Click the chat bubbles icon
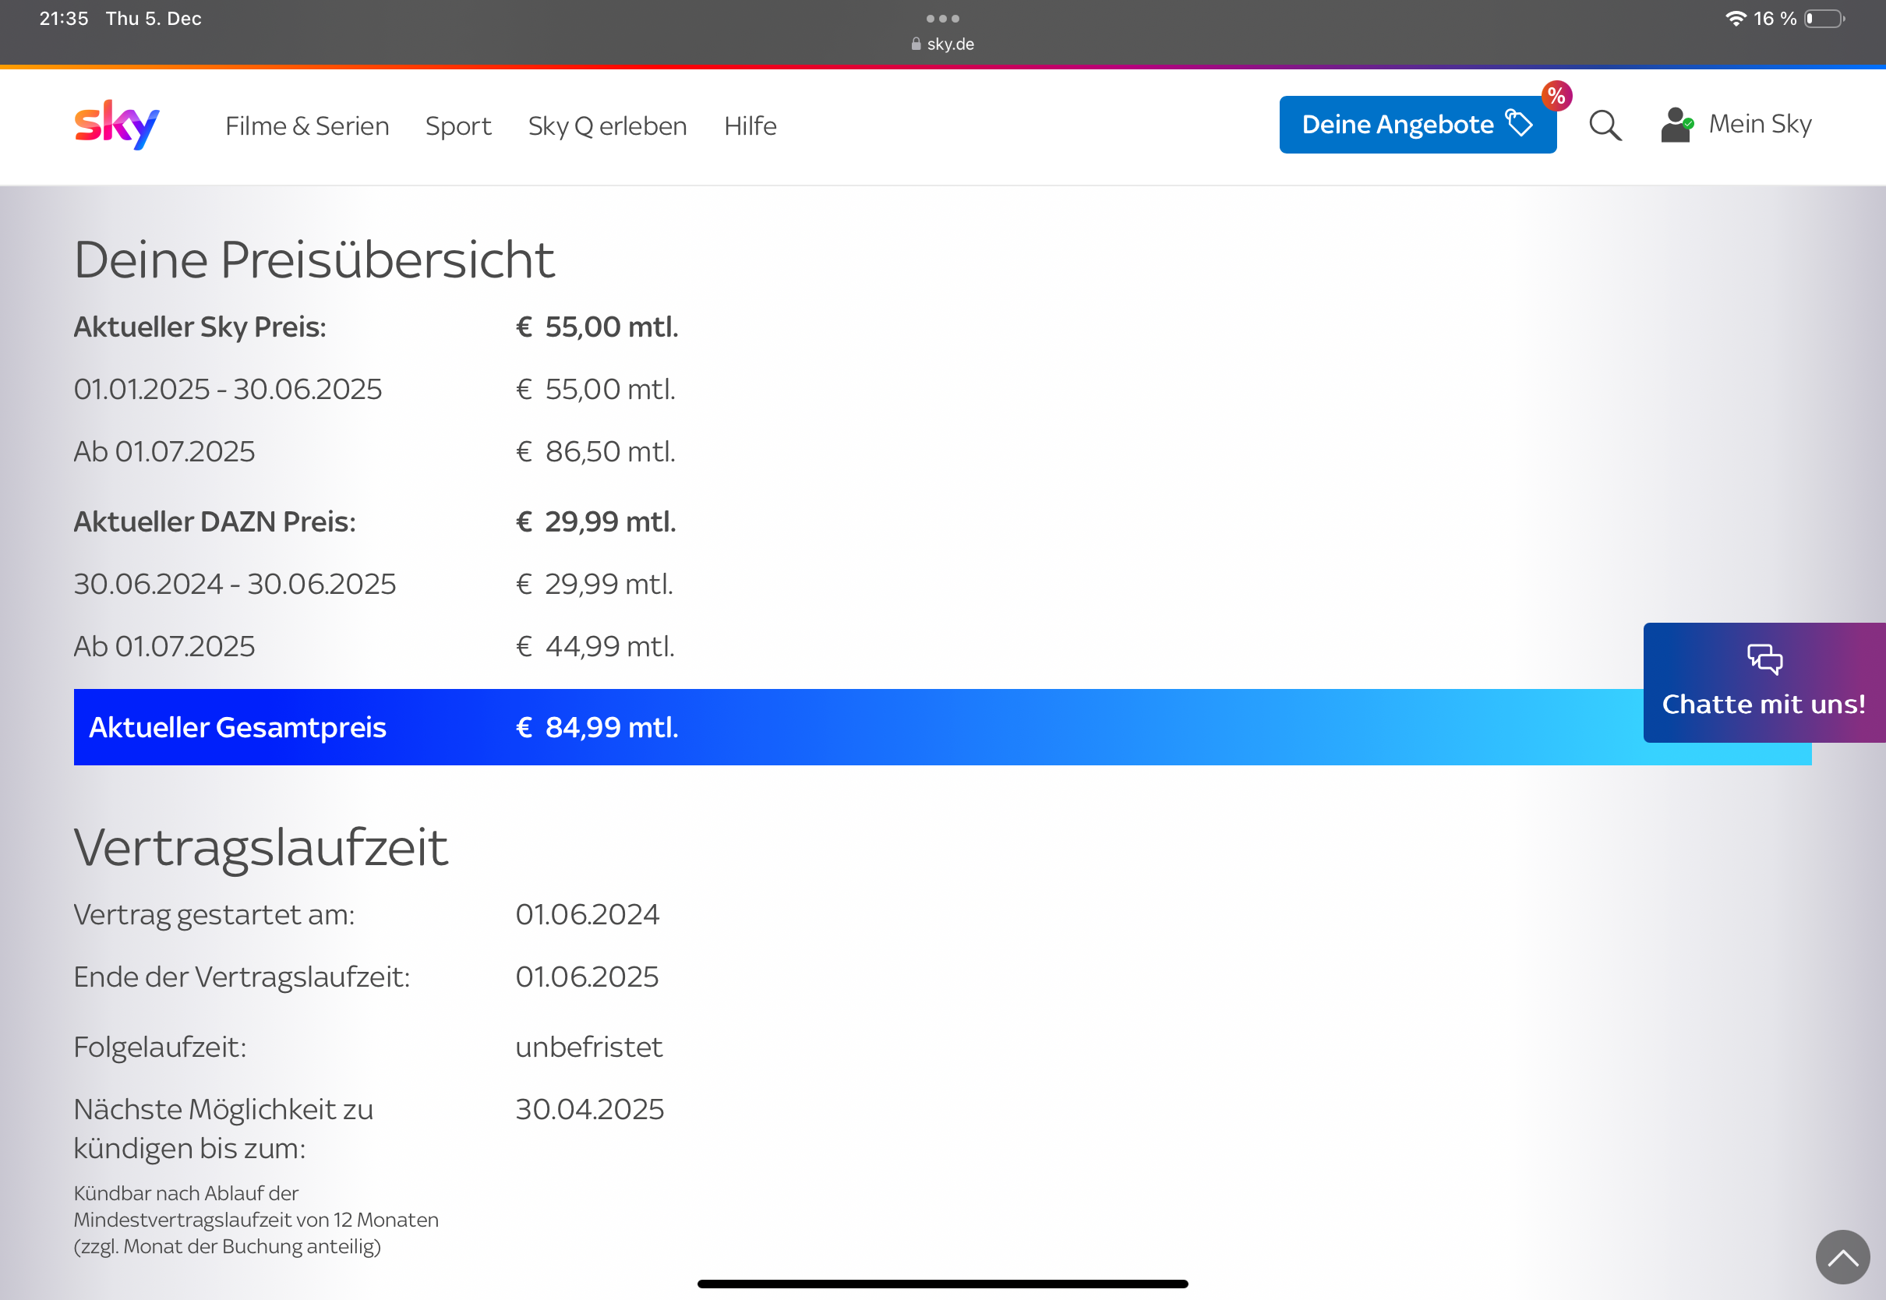1886x1300 pixels. point(1764,659)
